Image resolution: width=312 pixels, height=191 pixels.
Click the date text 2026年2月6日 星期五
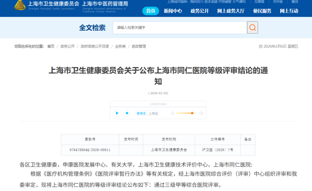pos(281,46)
